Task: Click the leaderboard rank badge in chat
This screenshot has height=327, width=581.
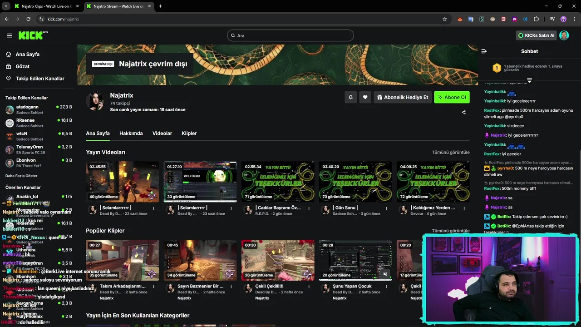Action: pyautogui.click(x=497, y=68)
